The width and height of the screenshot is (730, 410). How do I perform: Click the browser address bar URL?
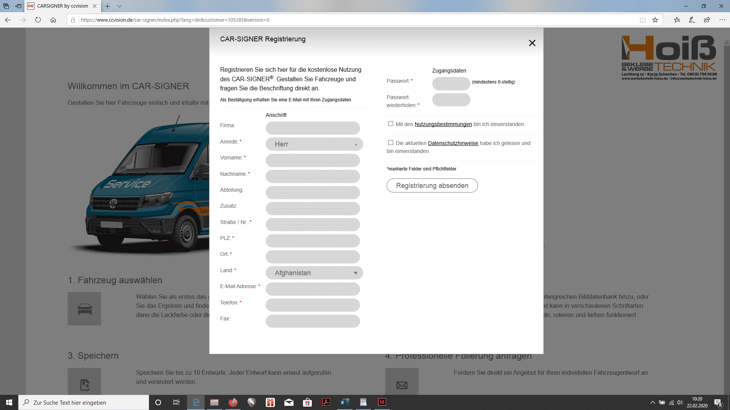tap(175, 20)
